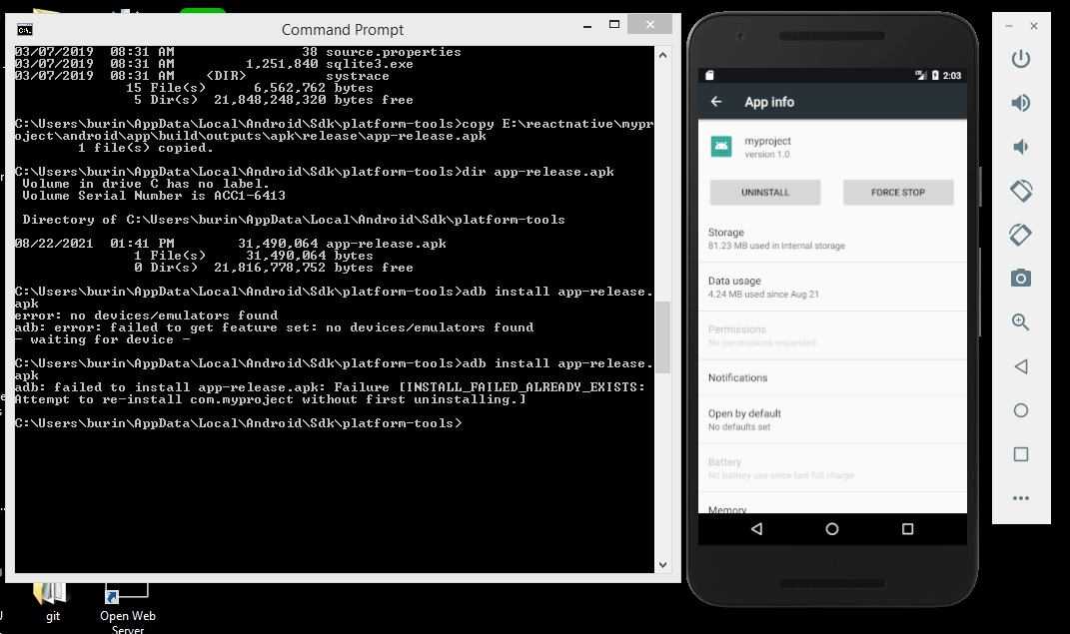1070x634 pixels.
Task: Open the Open by default entry
Action: (x=831, y=419)
